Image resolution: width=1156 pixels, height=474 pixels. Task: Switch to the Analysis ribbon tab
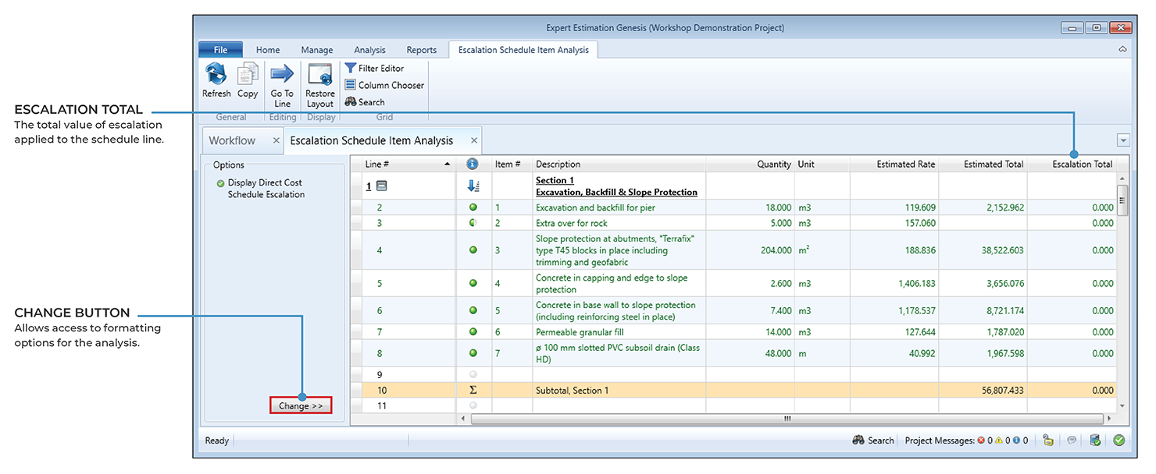(x=369, y=50)
